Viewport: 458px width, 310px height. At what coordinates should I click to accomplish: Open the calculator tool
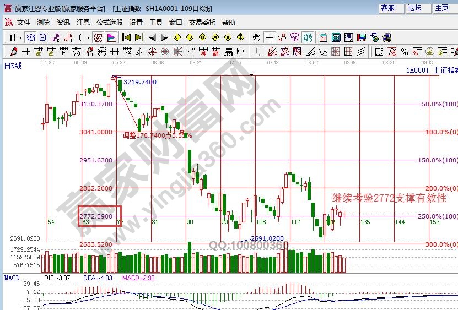pyautogui.click(x=336, y=38)
